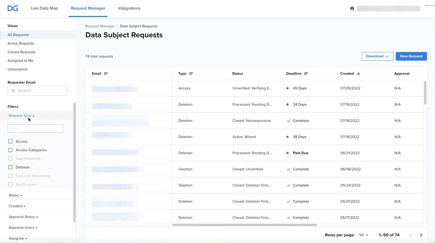Click the DG logo icon
This screenshot has height=243, width=435.
(13, 8)
